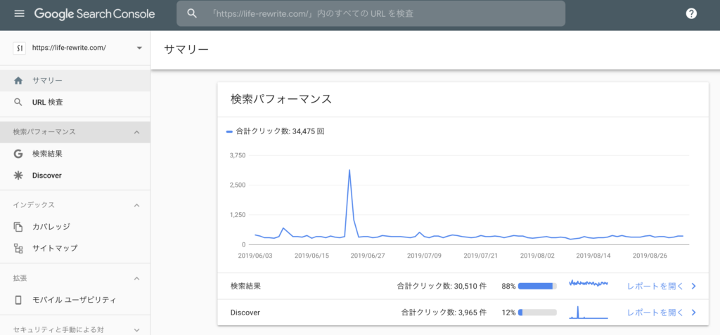Click the 合計クリック数: 3,965 件 value

[x=444, y=313]
